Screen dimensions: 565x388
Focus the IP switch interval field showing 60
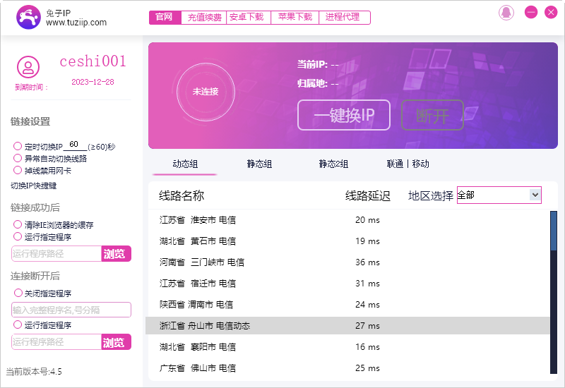click(x=75, y=145)
